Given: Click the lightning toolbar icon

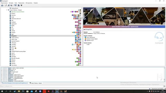Looking at the screenshot, I should (21, 5).
